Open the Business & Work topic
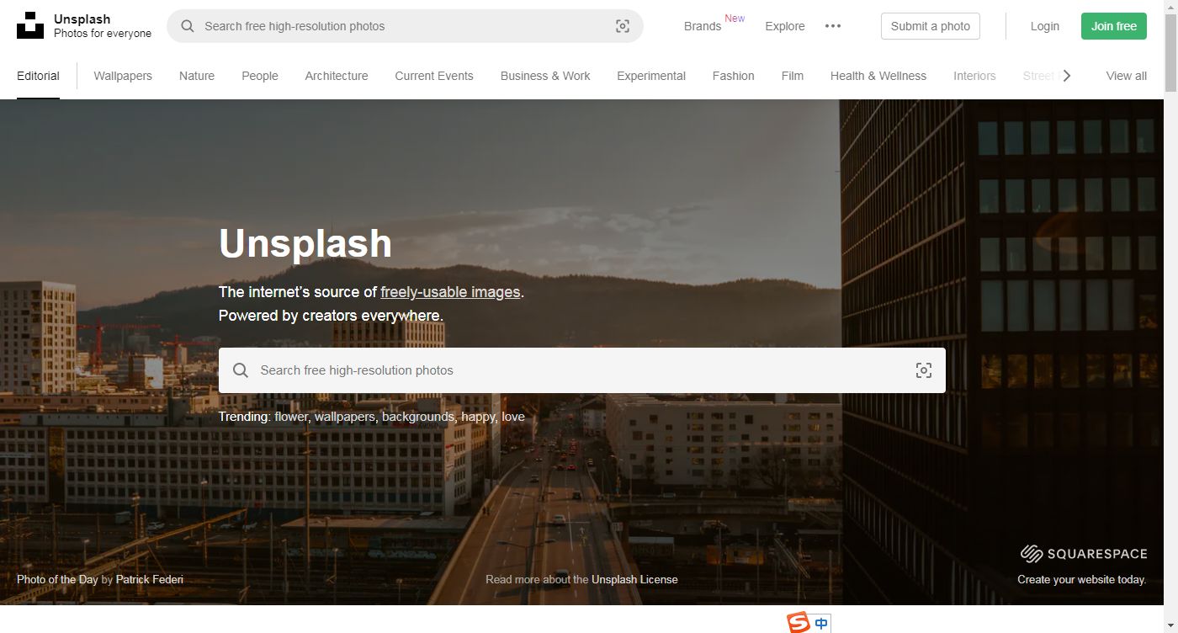The width and height of the screenshot is (1178, 633). tap(545, 76)
